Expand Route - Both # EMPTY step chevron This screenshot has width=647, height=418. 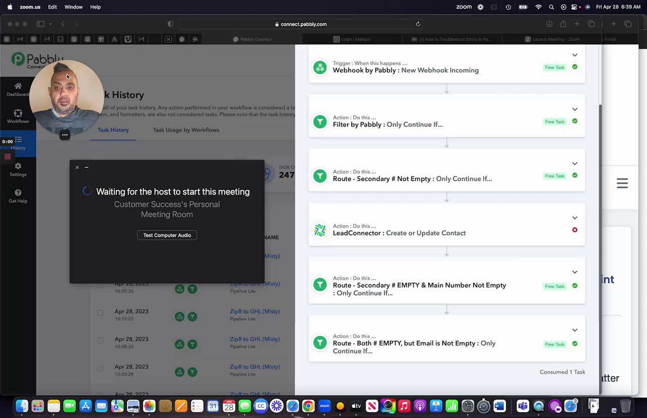[575, 330]
